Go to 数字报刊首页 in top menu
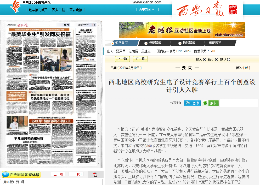The width and height of the screenshot is (260, 185). click(38, 10)
